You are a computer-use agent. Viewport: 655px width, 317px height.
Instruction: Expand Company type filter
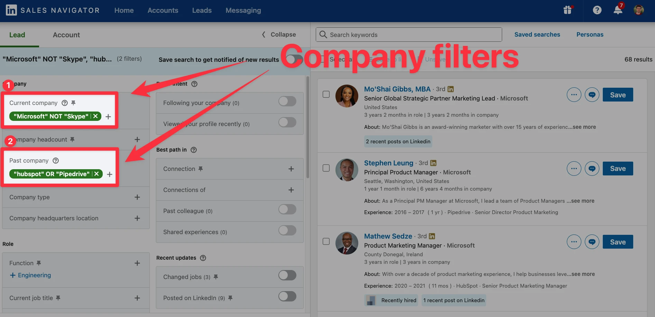(x=137, y=197)
